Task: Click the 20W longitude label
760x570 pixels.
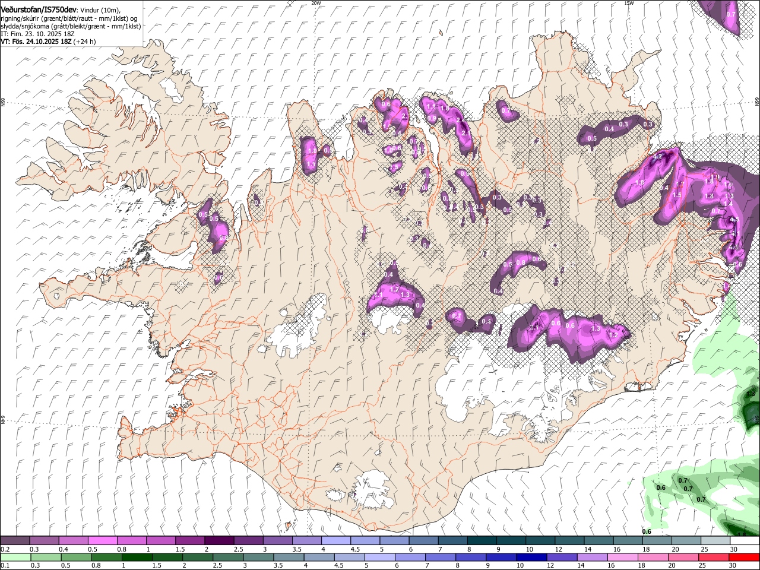Action: [x=316, y=3]
